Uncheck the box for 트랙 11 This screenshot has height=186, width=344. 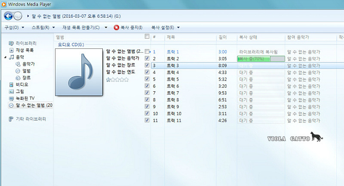click(x=147, y=120)
